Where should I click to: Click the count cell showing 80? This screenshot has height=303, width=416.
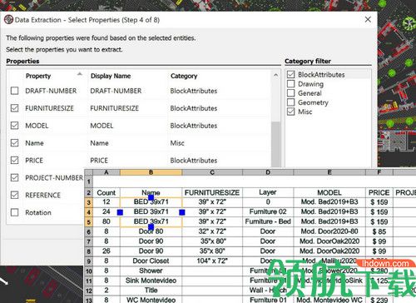click(106, 221)
